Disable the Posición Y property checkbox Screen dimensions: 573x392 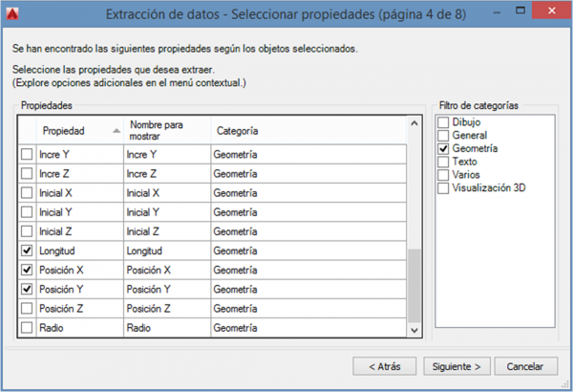click(x=27, y=289)
